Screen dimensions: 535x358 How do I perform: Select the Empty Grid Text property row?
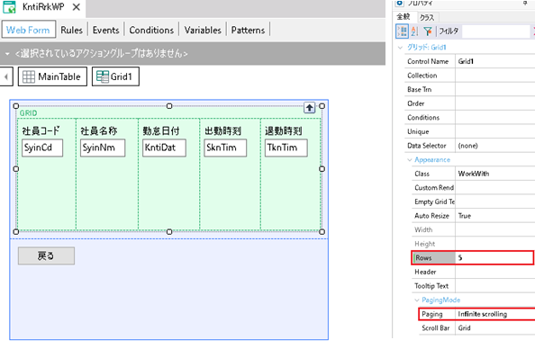tap(474, 201)
